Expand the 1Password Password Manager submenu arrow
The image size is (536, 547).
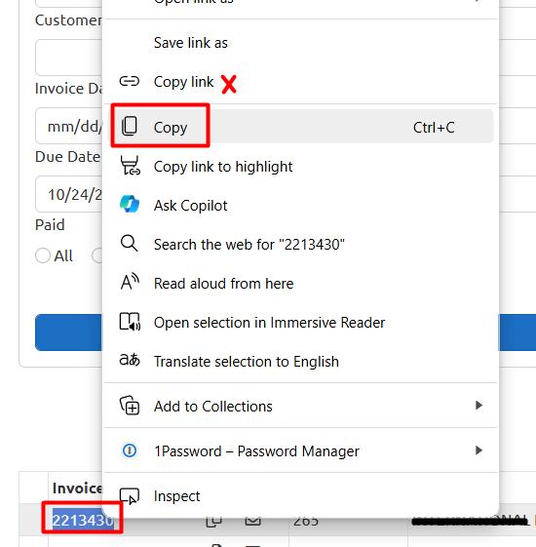coord(479,450)
